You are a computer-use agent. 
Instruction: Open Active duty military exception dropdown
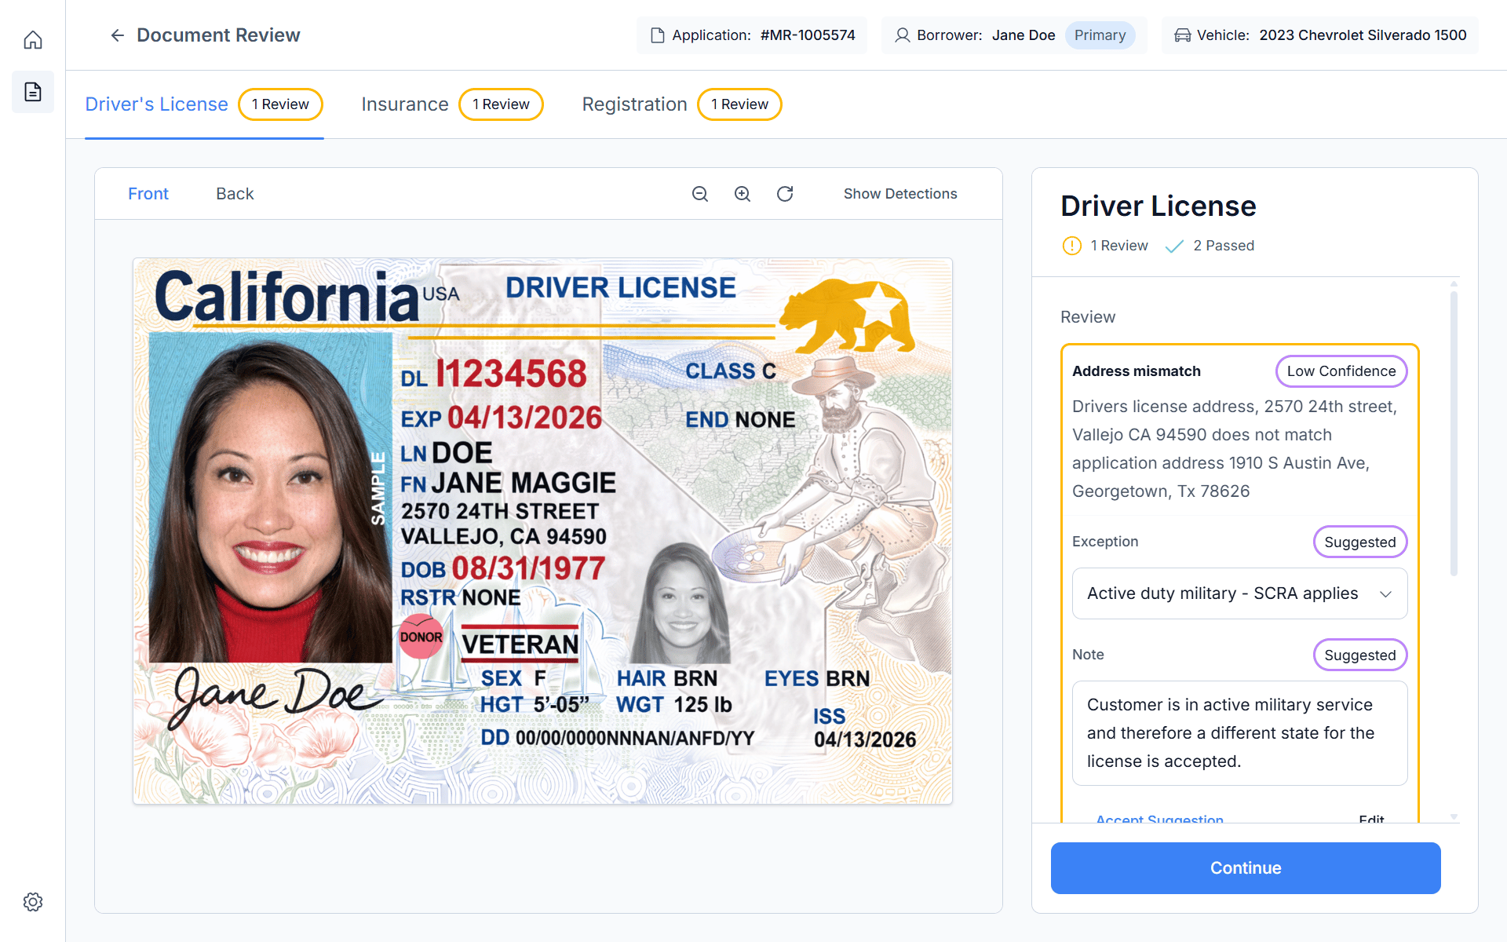click(1240, 593)
